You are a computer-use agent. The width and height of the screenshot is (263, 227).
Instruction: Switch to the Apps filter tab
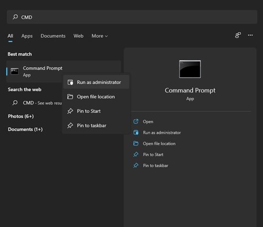[27, 36]
